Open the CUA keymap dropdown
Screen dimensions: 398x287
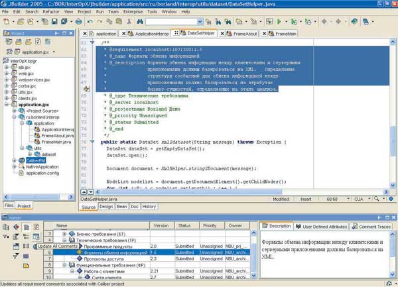coord(369,199)
